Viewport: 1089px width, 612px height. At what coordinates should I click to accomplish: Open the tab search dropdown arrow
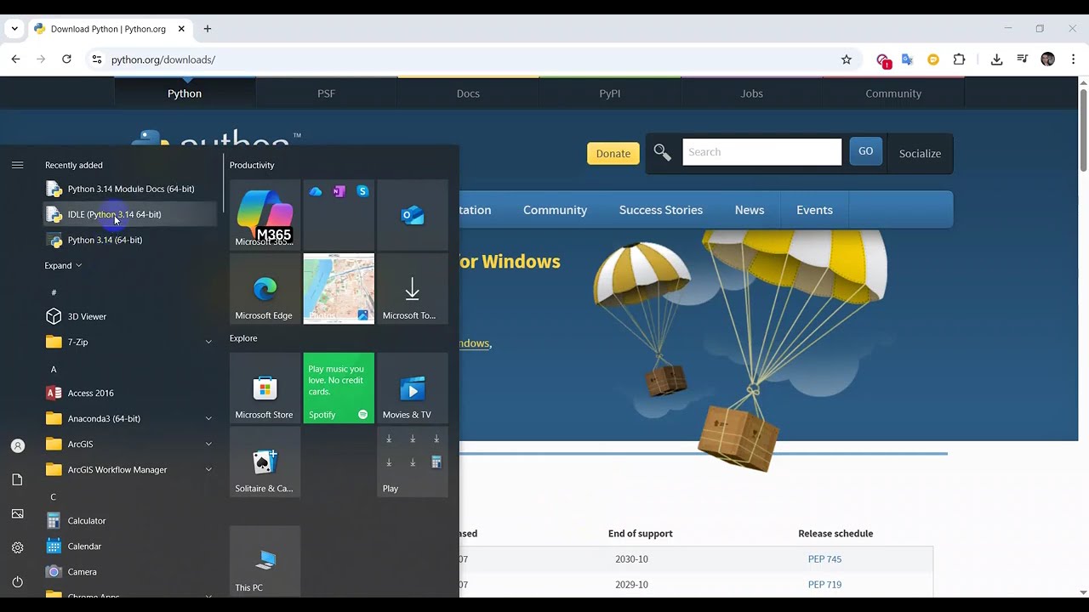coord(14,29)
